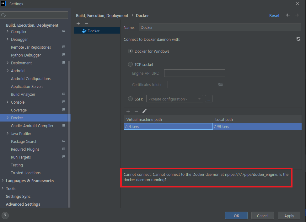Click the Docker Name input field

pos(220,27)
